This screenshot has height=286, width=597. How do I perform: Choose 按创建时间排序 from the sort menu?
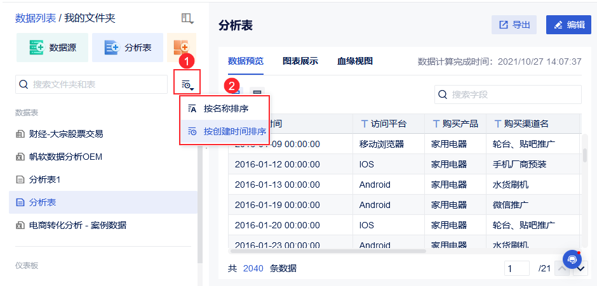[225, 132]
